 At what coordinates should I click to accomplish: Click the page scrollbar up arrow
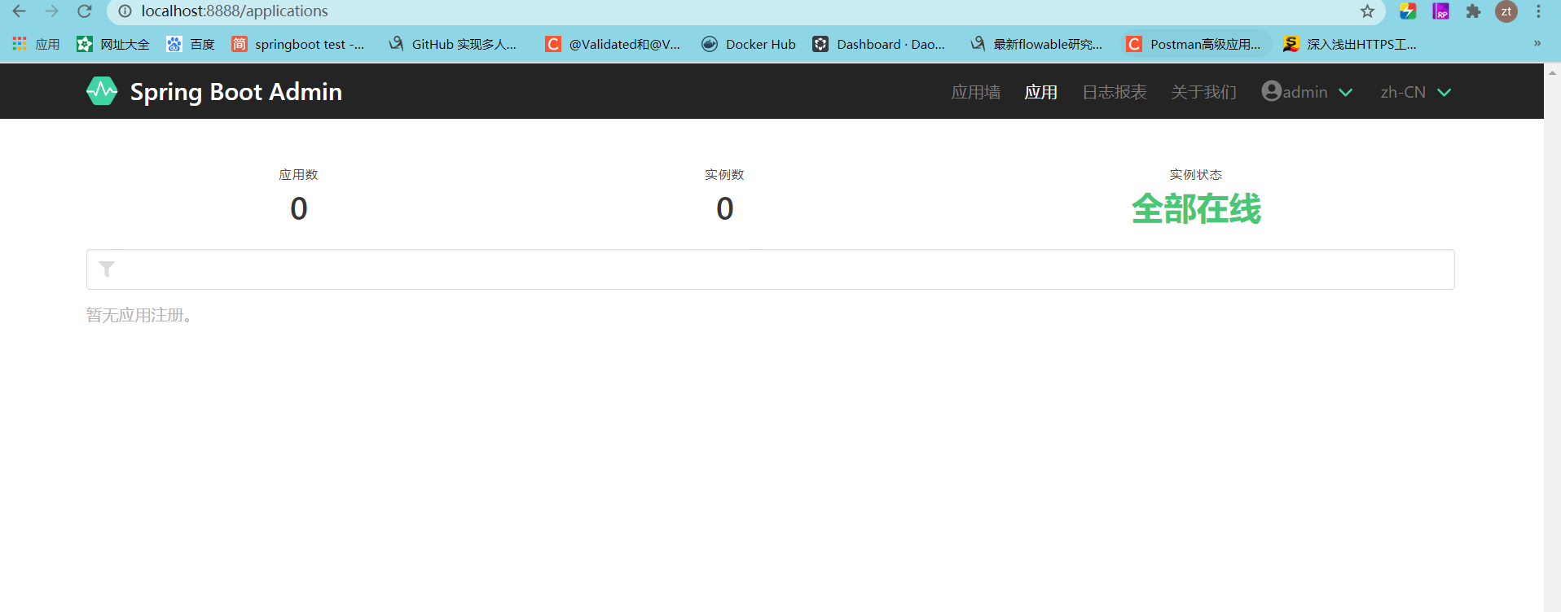(1552, 73)
